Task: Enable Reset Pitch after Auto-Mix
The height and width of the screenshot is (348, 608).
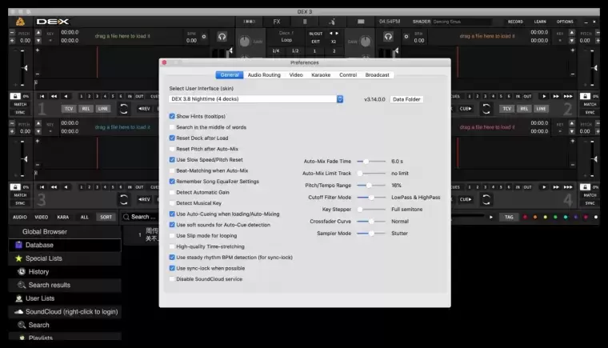Action: pyautogui.click(x=172, y=149)
